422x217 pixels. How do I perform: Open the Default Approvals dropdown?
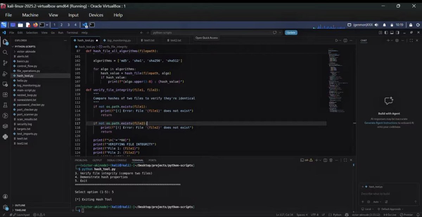[391, 209]
